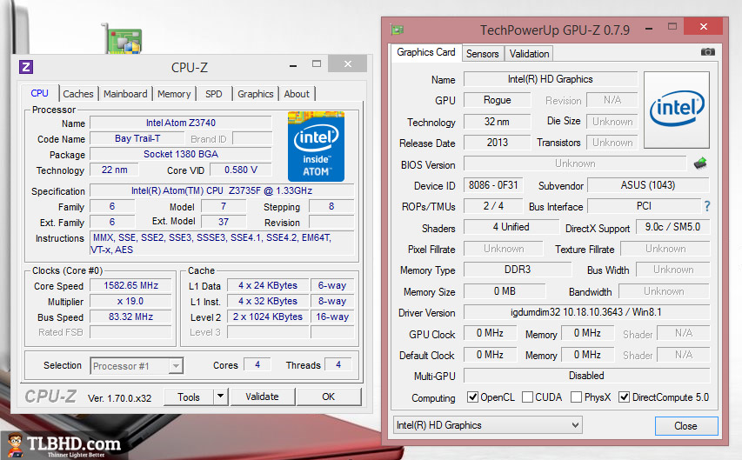Viewport: 742px width, 460px height.
Task: Maximize the GPU-Z window
Action: [x=672, y=26]
